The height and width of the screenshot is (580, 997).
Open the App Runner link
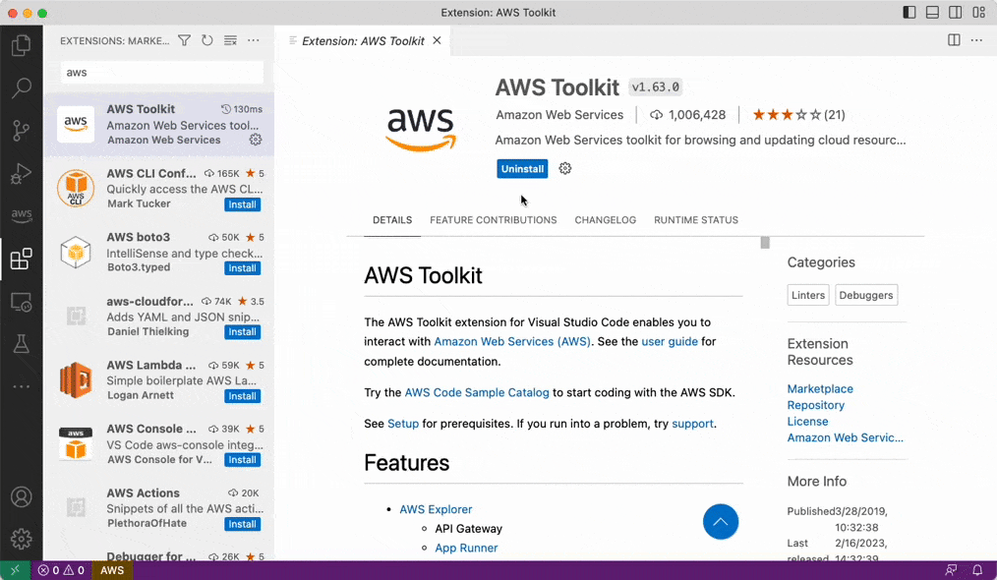pyautogui.click(x=466, y=548)
